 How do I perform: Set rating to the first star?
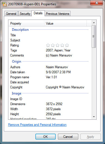click(x=48, y=45)
